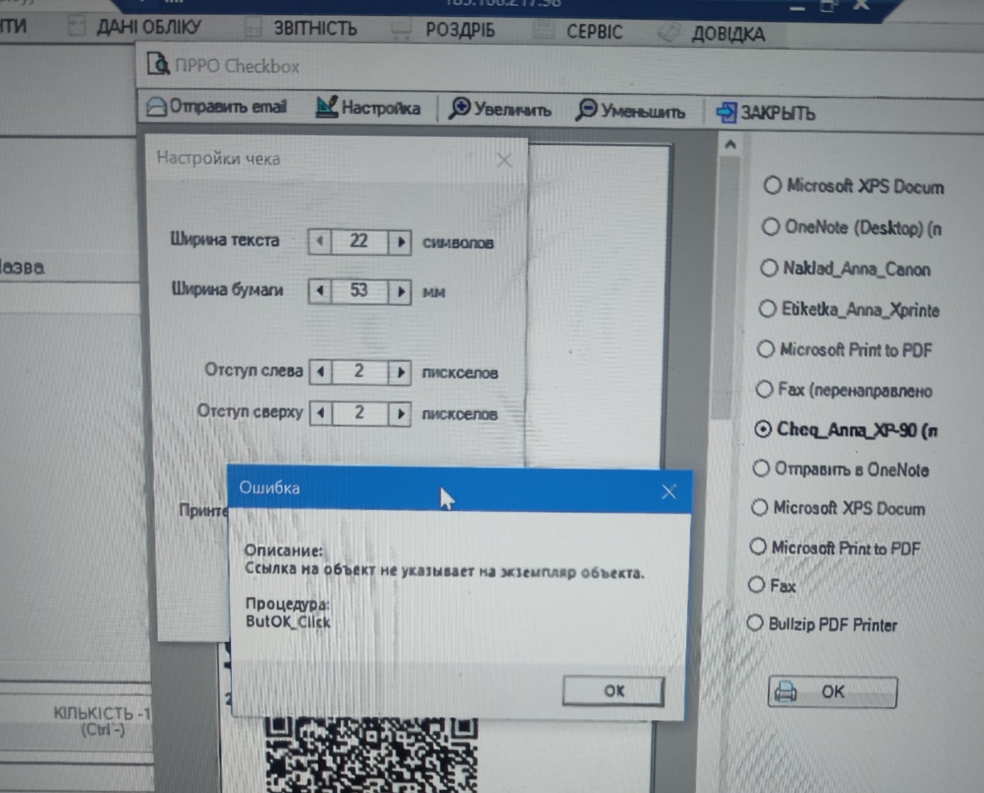Close the Ошибка error dialog with X

[669, 491]
